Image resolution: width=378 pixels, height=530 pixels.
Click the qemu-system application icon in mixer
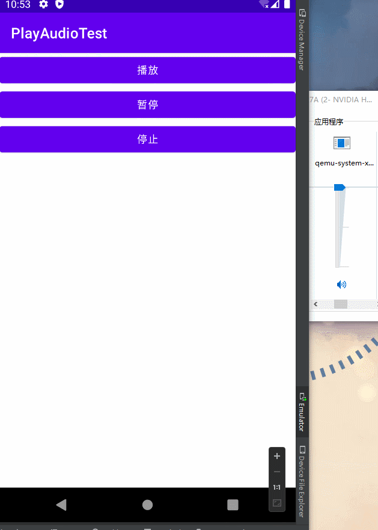click(342, 143)
